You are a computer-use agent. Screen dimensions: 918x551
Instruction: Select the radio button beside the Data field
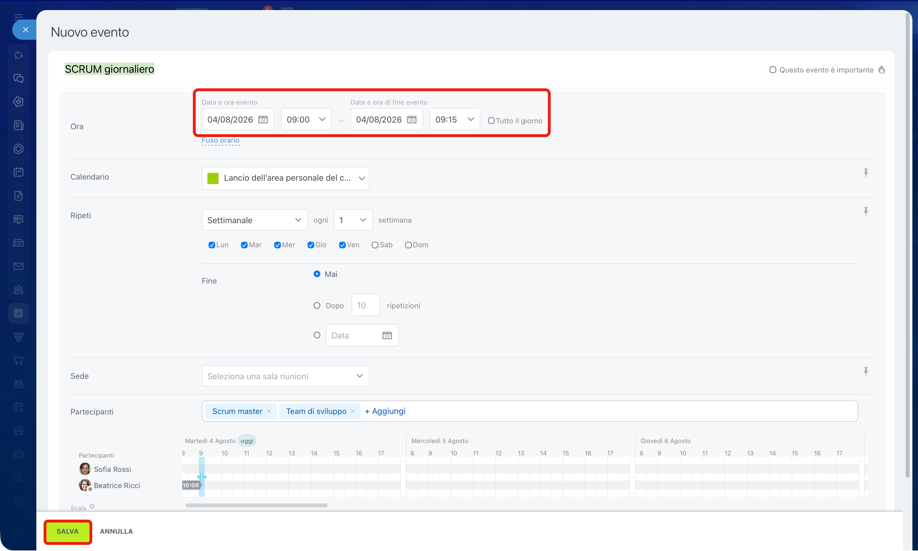pos(317,335)
